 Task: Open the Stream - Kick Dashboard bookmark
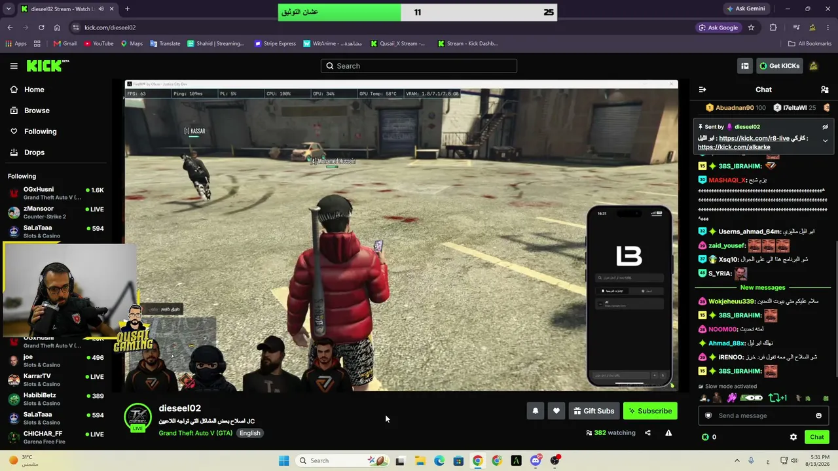coord(467,44)
